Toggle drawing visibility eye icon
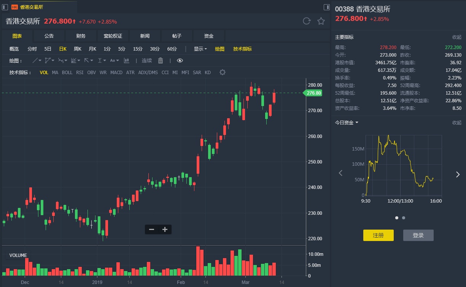The image size is (466, 287). click(x=180, y=60)
